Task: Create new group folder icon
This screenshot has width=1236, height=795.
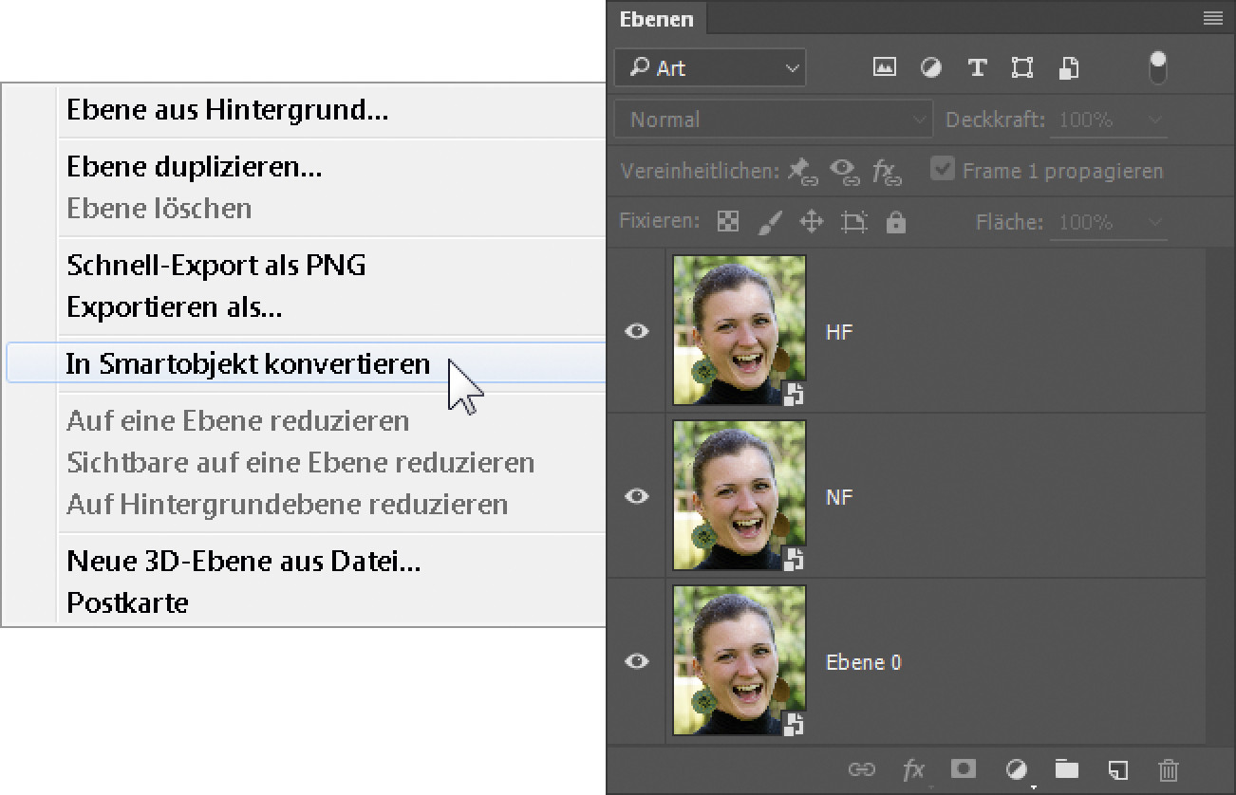Action: [1067, 768]
